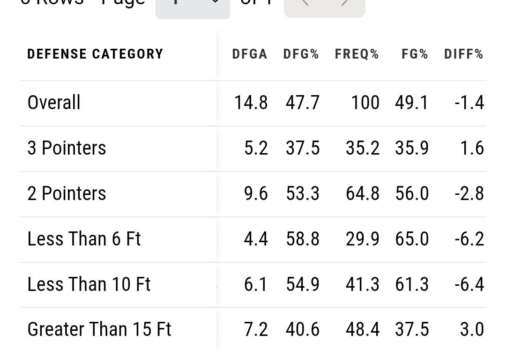The image size is (506, 357).
Task: Select the Greater Than 15 Ft row
Action: point(253,329)
